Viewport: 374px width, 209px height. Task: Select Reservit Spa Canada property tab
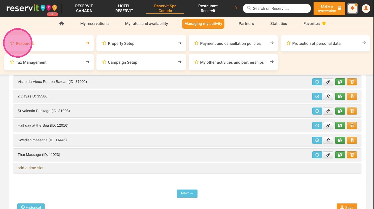tap(165, 9)
